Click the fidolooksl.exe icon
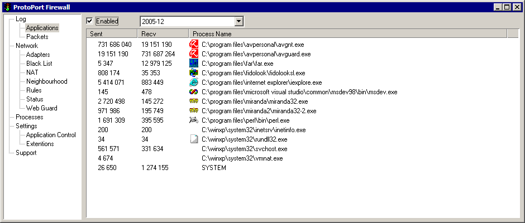This screenshot has width=525, height=223. click(x=194, y=73)
